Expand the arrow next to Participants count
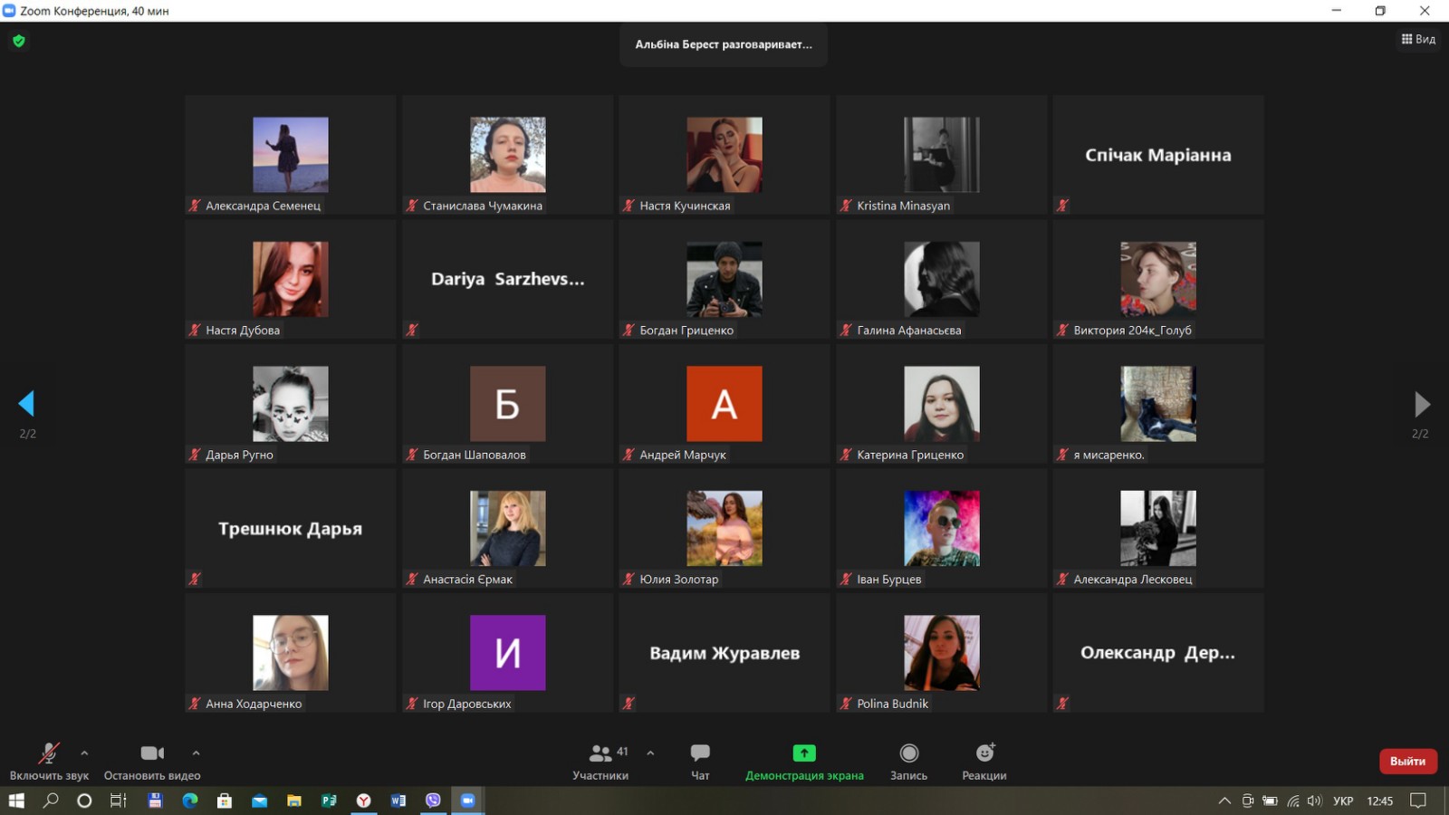 (x=650, y=753)
